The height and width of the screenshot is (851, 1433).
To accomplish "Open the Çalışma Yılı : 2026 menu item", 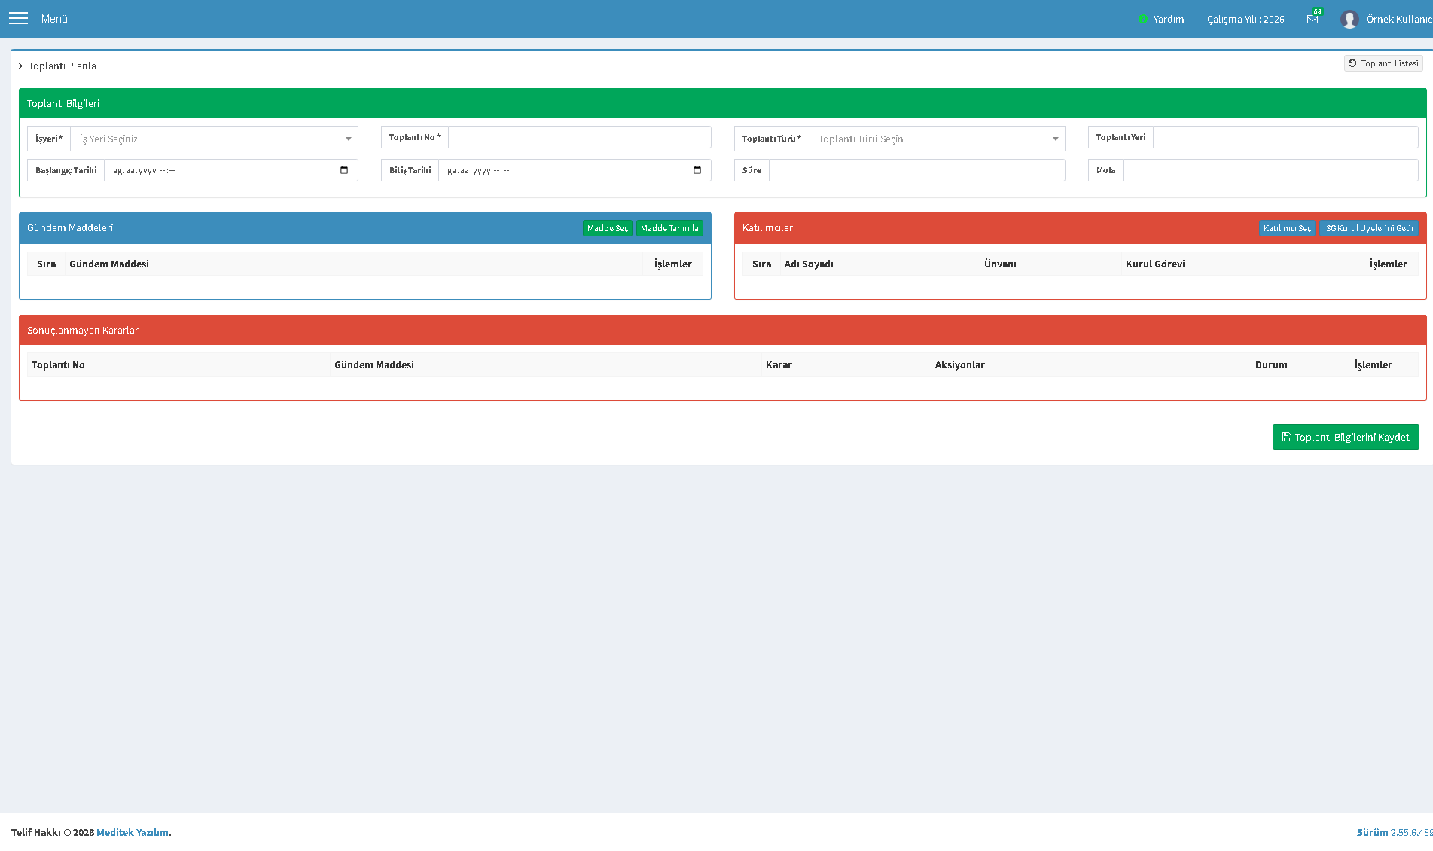I will 1245,19.
